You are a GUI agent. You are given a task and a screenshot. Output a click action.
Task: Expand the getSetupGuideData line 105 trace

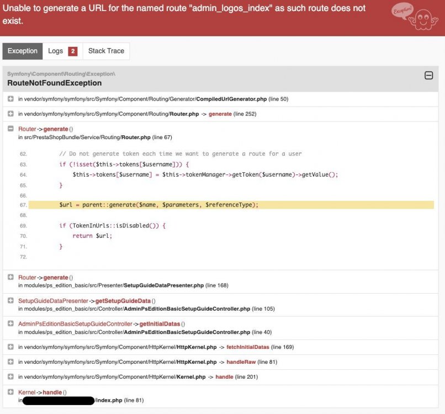tap(10, 300)
